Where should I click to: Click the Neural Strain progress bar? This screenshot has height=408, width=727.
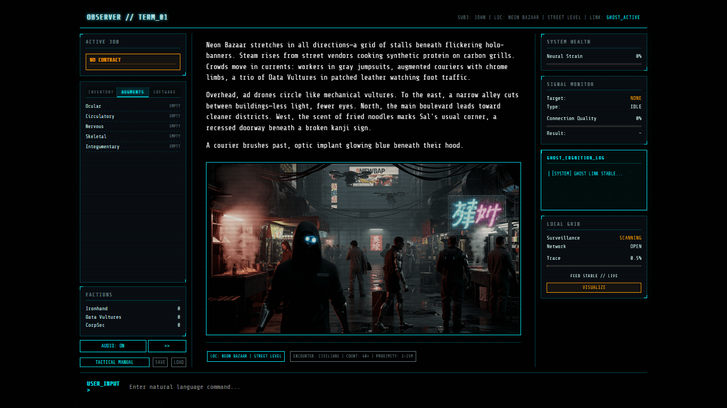pyautogui.click(x=593, y=64)
